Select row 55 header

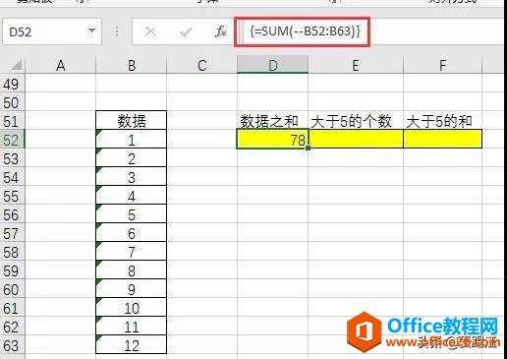point(12,196)
